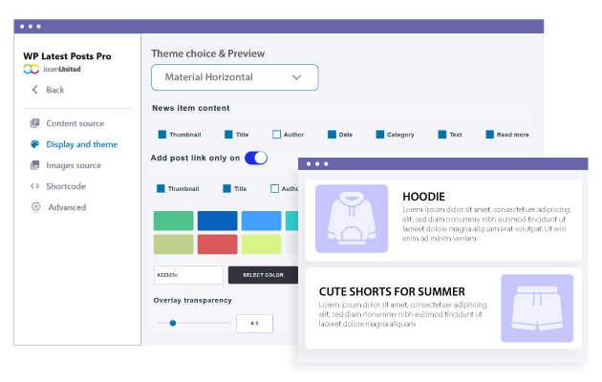Click the shorts product thumbnail
Image resolution: width=602 pixels, height=382 pixels.
tap(536, 308)
